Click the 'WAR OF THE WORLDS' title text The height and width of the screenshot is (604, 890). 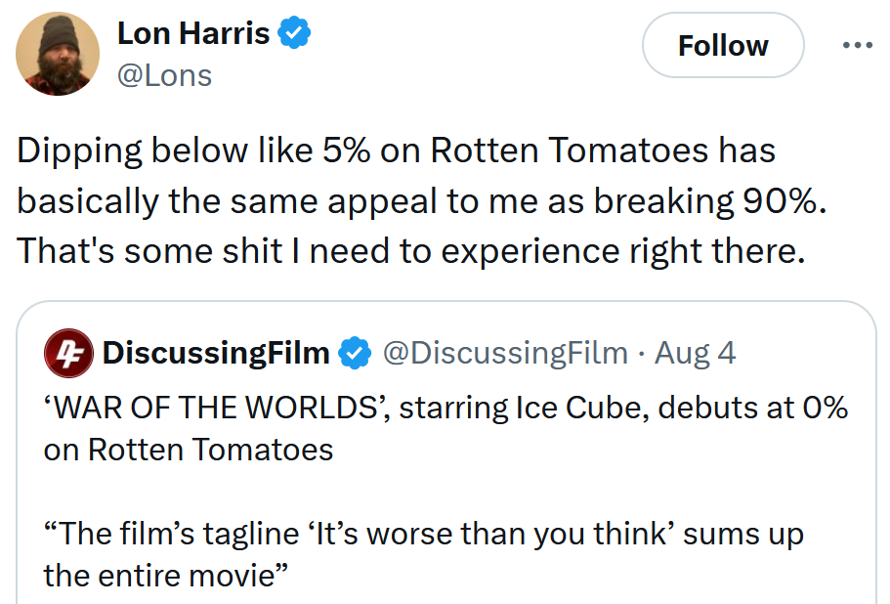(x=215, y=408)
